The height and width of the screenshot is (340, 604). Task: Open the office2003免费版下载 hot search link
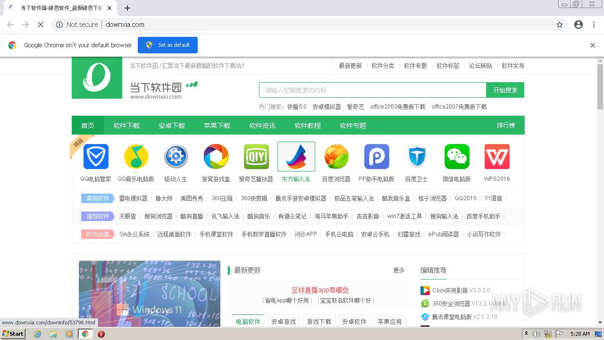(398, 107)
